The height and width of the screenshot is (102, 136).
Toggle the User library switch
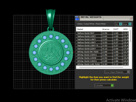127,24
